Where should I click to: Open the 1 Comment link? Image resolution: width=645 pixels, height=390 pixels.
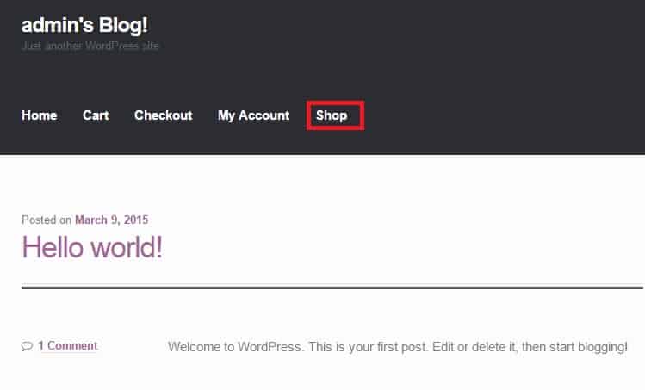68,346
